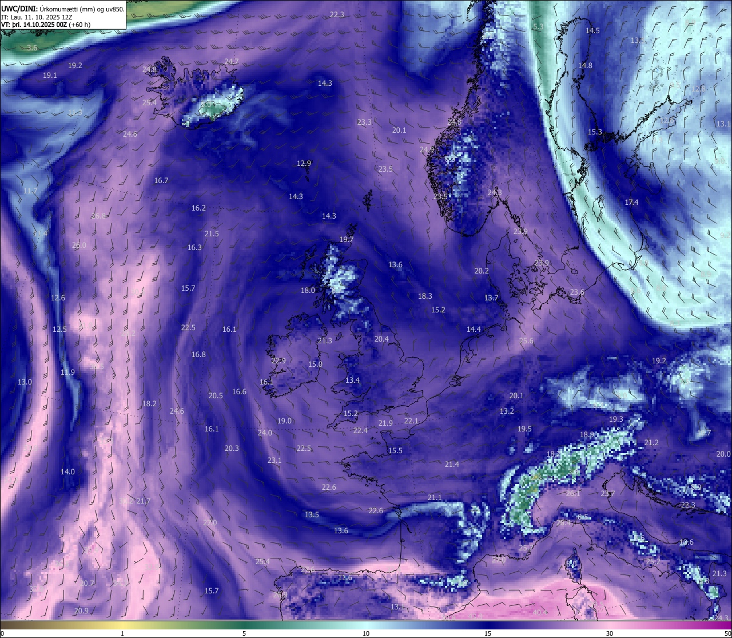Click the 15.0 value in the Irish Sea
The image size is (732, 638).
click(x=315, y=364)
